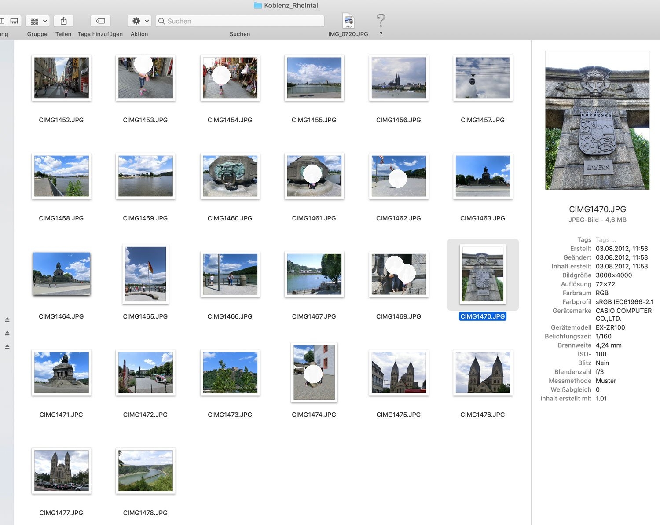Click the large Bayern crest preview image
660x525 pixels.
click(x=597, y=120)
